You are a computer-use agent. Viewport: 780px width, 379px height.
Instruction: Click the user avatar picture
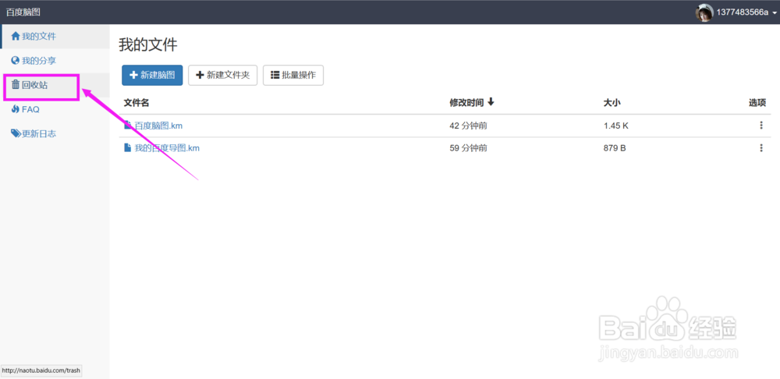[x=704, y=12]
